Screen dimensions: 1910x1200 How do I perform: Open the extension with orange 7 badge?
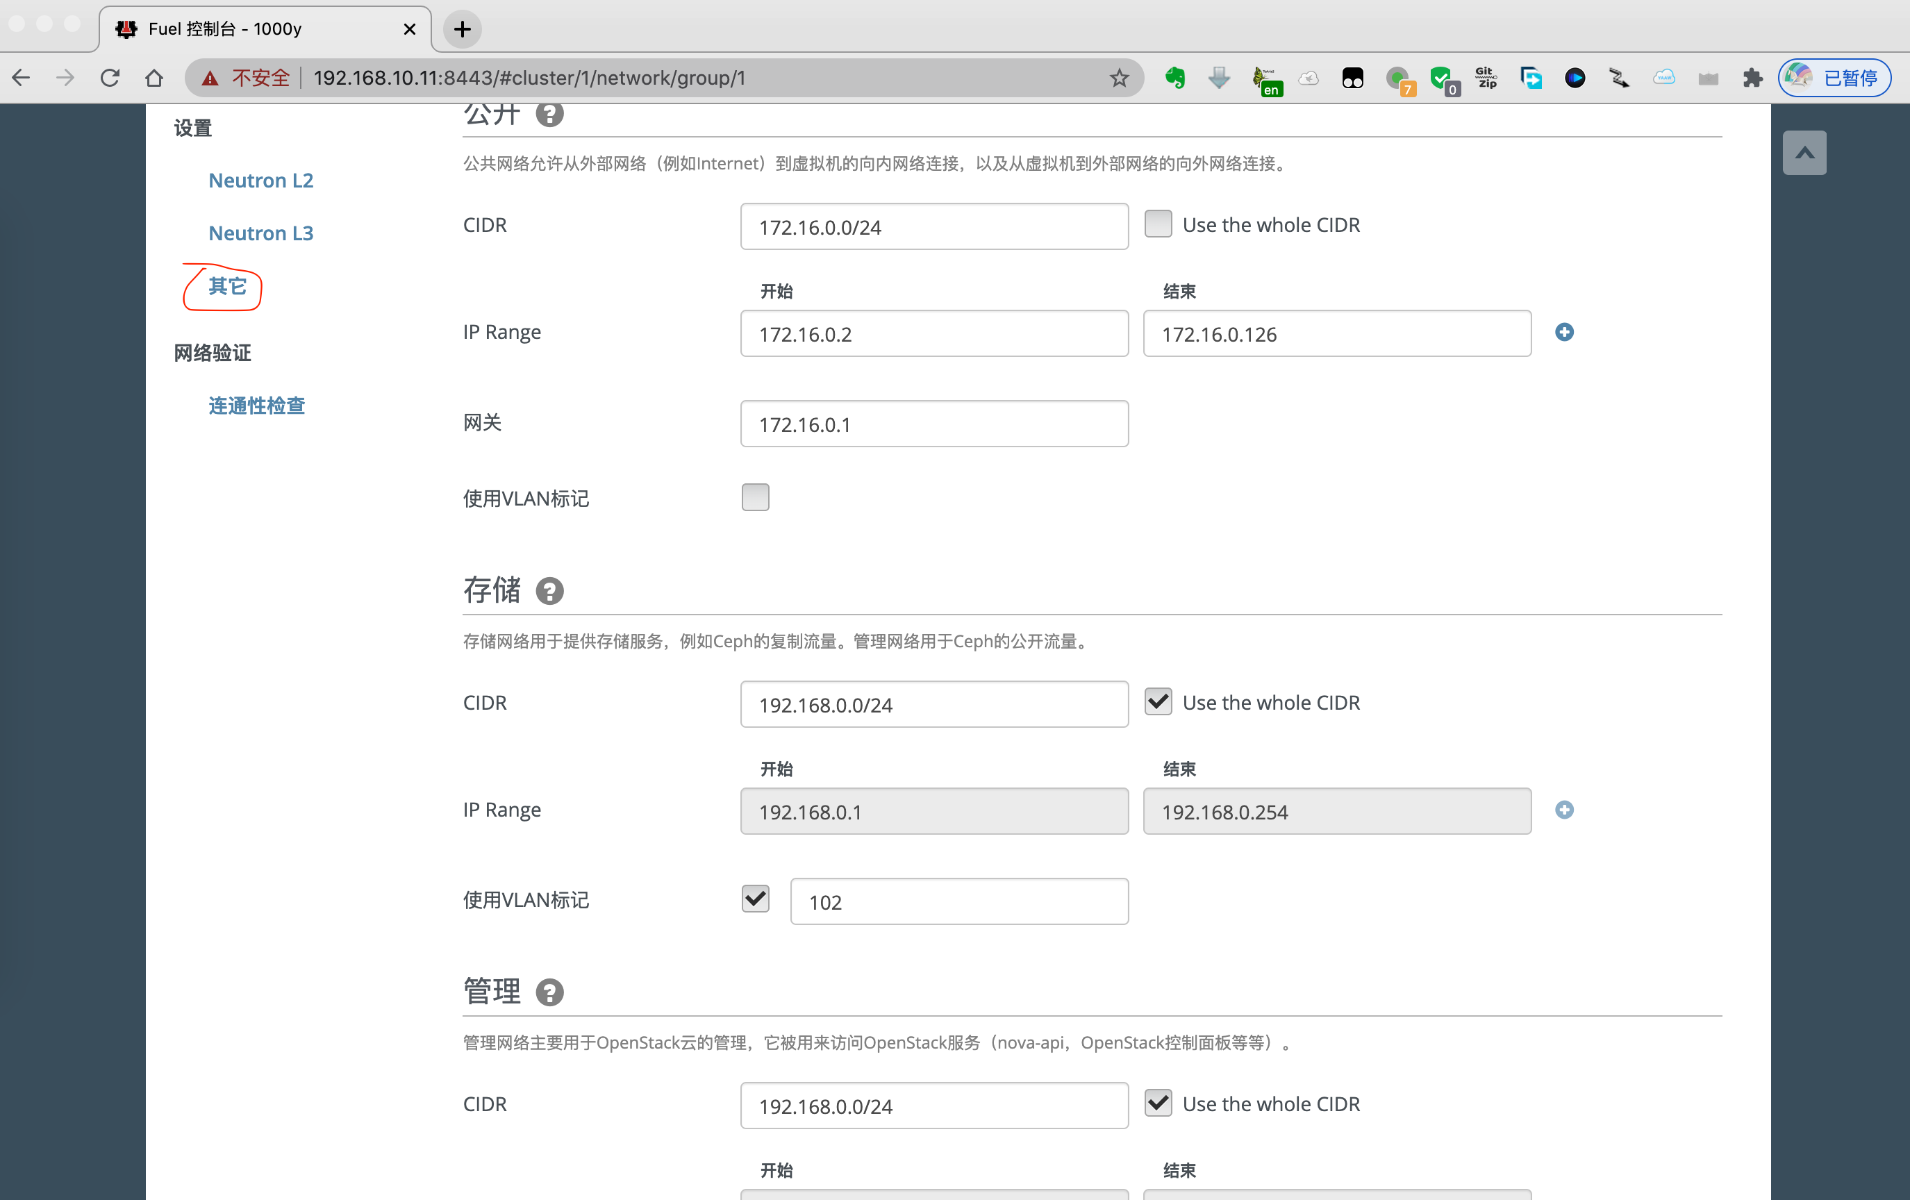[1400, 80]
